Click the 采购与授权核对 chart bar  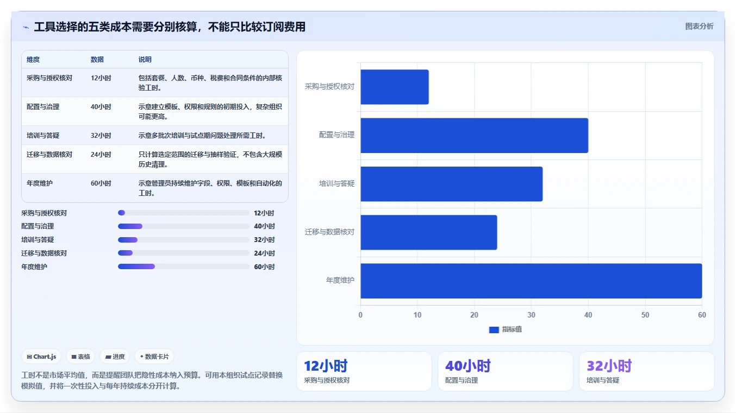tap(395, 87)
